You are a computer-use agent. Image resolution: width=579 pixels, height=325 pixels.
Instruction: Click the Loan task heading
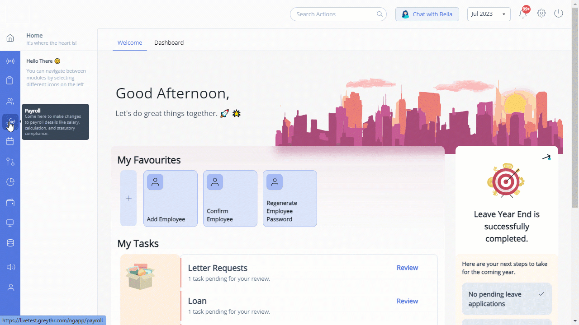197,301
